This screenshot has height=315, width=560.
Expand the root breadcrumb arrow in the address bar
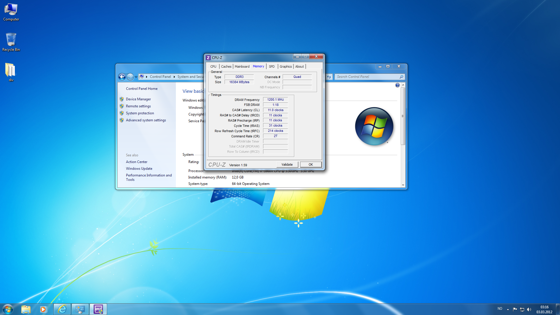(147, 77)
